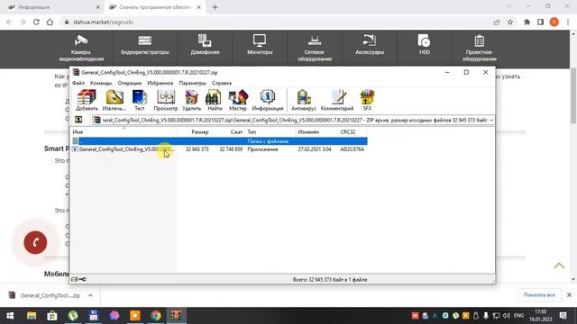Switch to Chrome in the taskbar
This screenshot has height=324, width=577.
(x=156, y=316)
